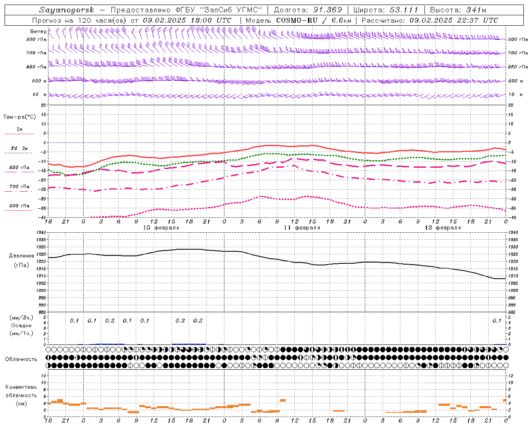
Task: Select the text Предоставлено ФГБУ "ЗапСиб УГМС"
Action: click(186, 10)
